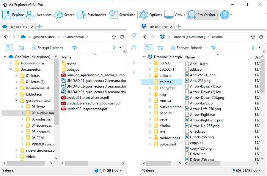Select encrypted folder in Dropbox tree

coord(167,88)
